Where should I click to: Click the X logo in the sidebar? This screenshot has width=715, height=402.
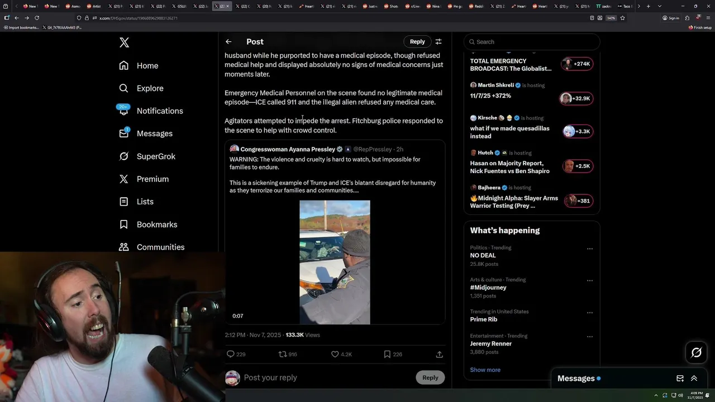pyautogui.click(x=124, y=42)
